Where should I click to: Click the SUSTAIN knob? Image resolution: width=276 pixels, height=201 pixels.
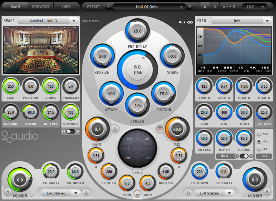pos(164,94)
